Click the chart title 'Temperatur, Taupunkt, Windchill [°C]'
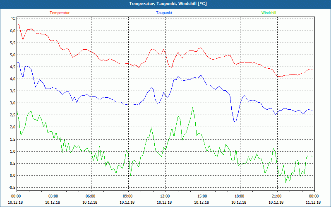The image size is (331, 207). (x=168, y=4)
